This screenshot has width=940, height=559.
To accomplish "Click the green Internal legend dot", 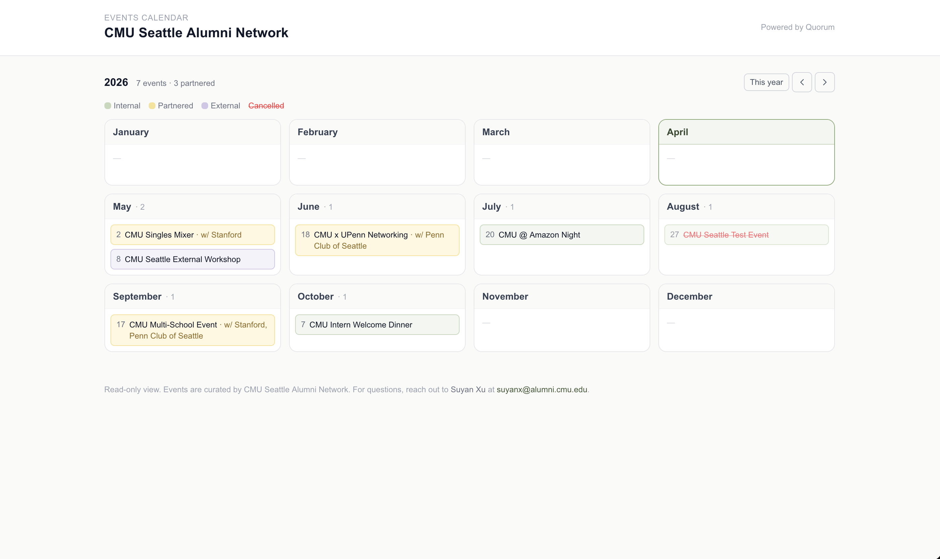I will pyautogui.click(x=108, y=105).
